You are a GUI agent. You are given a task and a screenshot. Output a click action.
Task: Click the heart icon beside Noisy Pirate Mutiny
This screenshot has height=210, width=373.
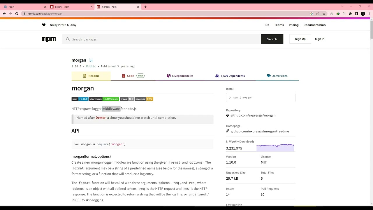(44, 25)
